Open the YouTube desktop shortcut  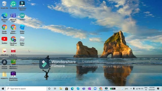pyautogui.click(x=4, y=40)
